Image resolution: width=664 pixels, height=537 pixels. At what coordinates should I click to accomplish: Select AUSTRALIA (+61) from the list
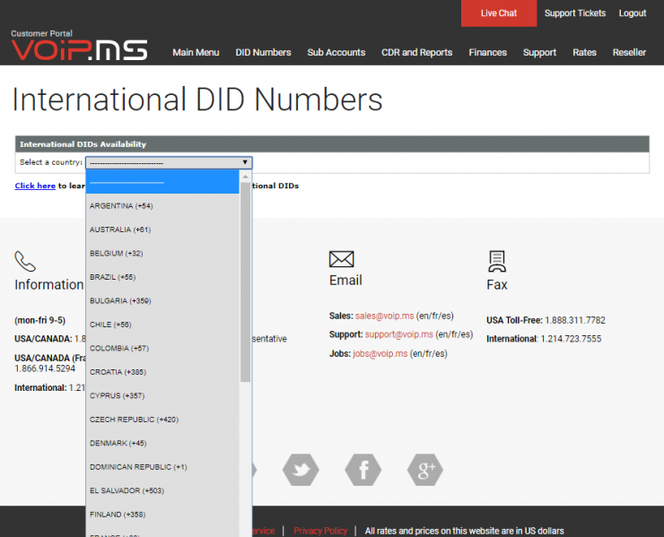[x=162, y=230]
